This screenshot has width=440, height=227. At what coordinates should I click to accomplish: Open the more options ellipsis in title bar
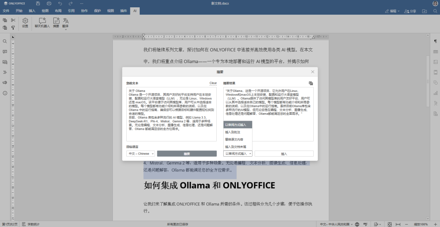(x=81, y=3)
